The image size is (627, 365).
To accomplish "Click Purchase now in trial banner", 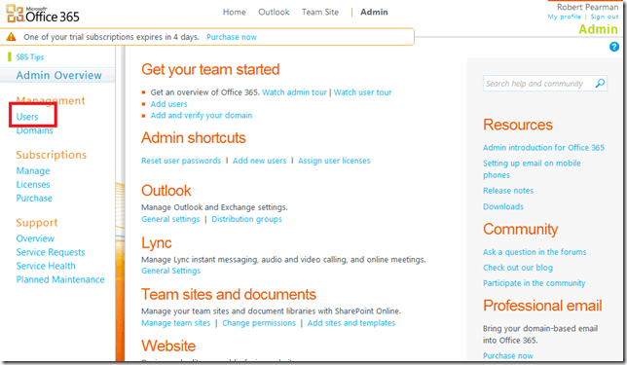I will (232, 37).
